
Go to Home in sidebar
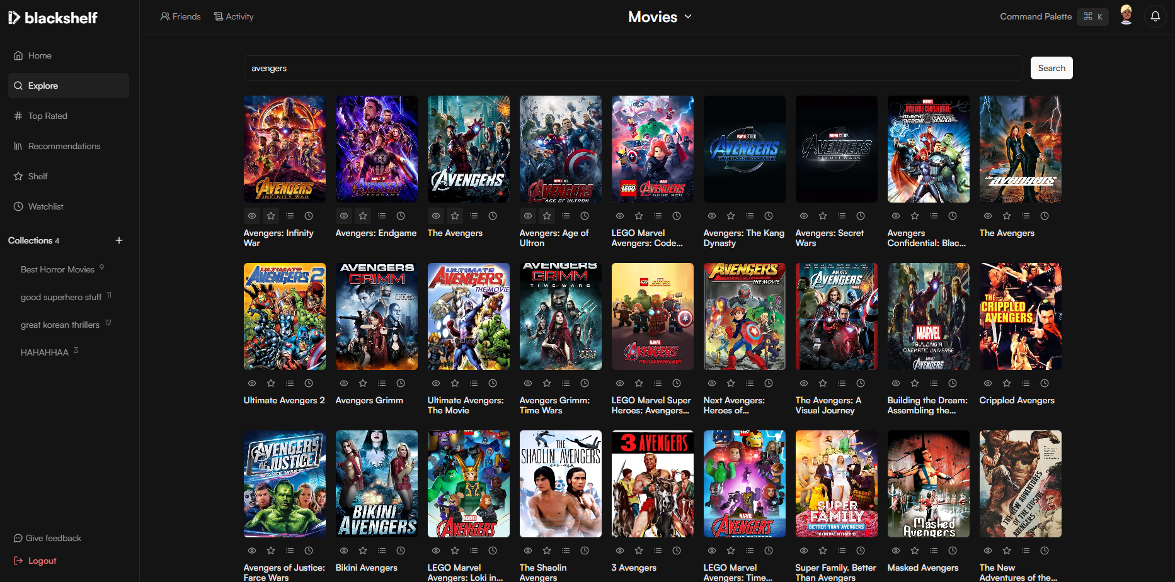click(x=69, y=55)
